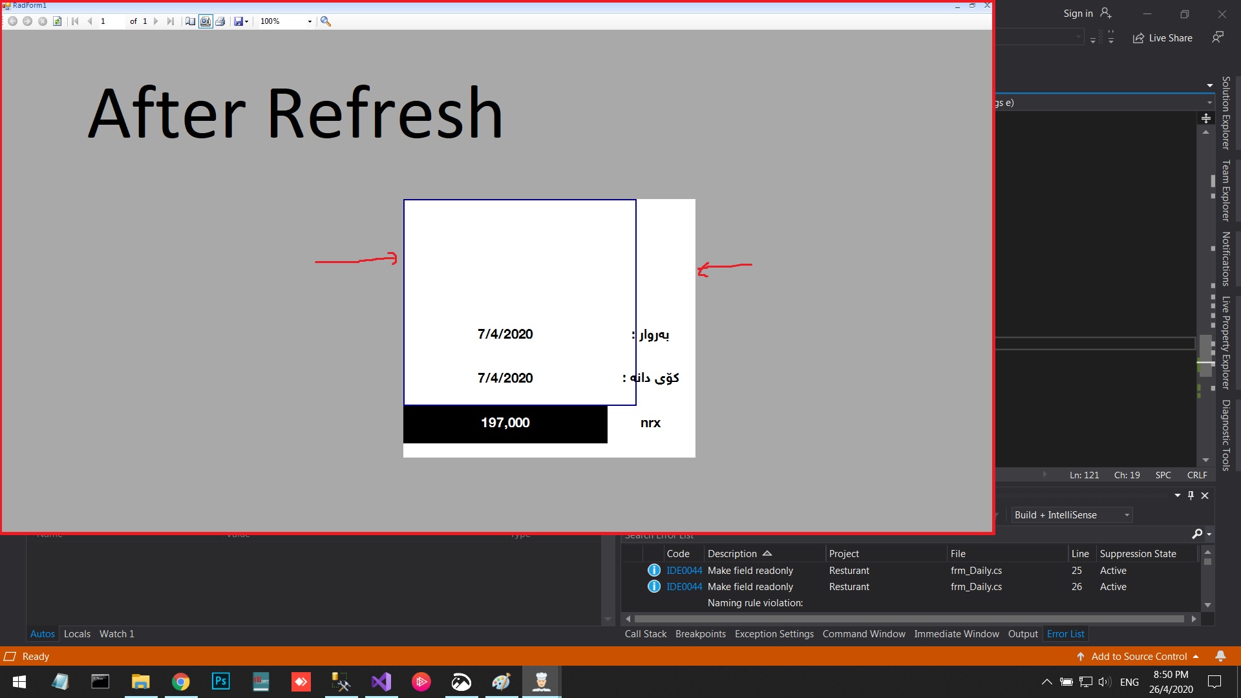Pin the Error List panel
Screen dimensions: 1241x698
point(1191,496)
